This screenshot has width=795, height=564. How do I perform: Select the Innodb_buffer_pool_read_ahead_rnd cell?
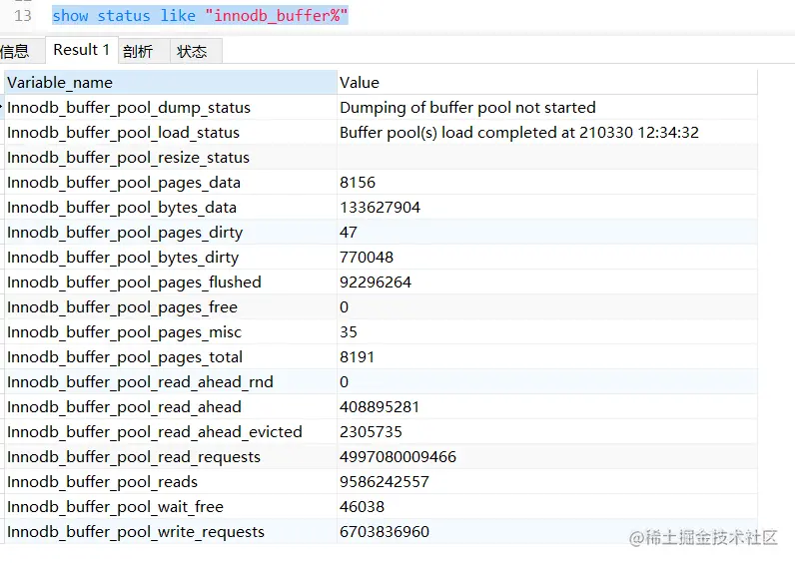coord(171,381)
